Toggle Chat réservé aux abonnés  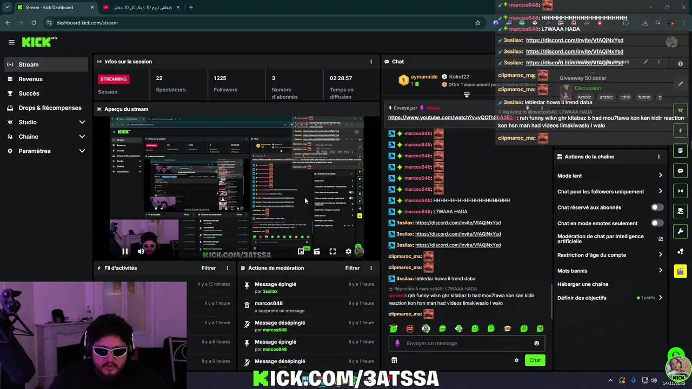click(x=657, y=207)
